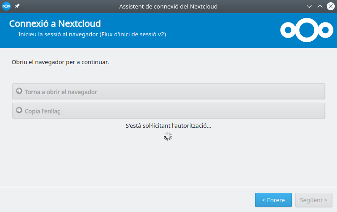Click the 'S'està sol·licitant l'autorització' status text
Screen dimensions: 337x212
tap(168, 125)
